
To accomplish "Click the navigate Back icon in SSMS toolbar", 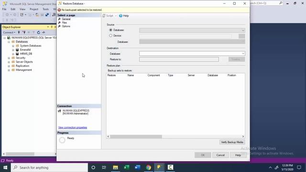I will [x=7, y=15].
